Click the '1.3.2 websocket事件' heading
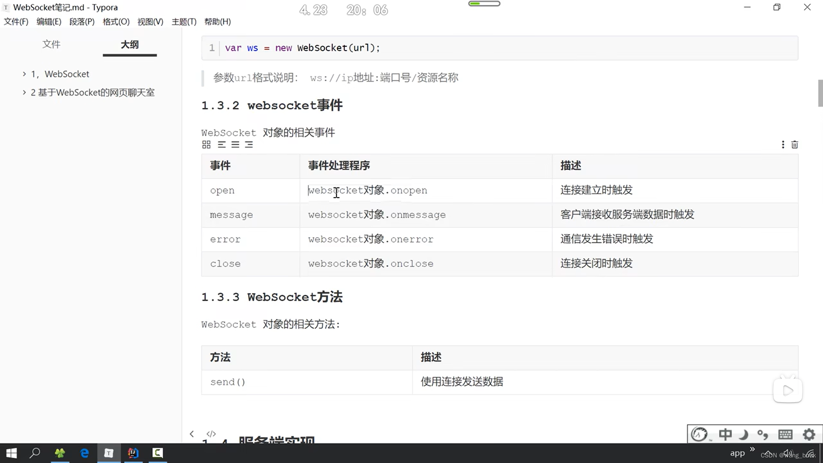The height and width of the screenshot is (463, 823). point(272,105)
